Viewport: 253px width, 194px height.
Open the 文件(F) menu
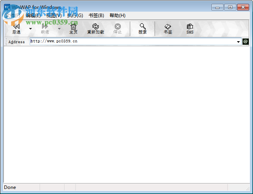pyautogui.click(x=13, y=16)
